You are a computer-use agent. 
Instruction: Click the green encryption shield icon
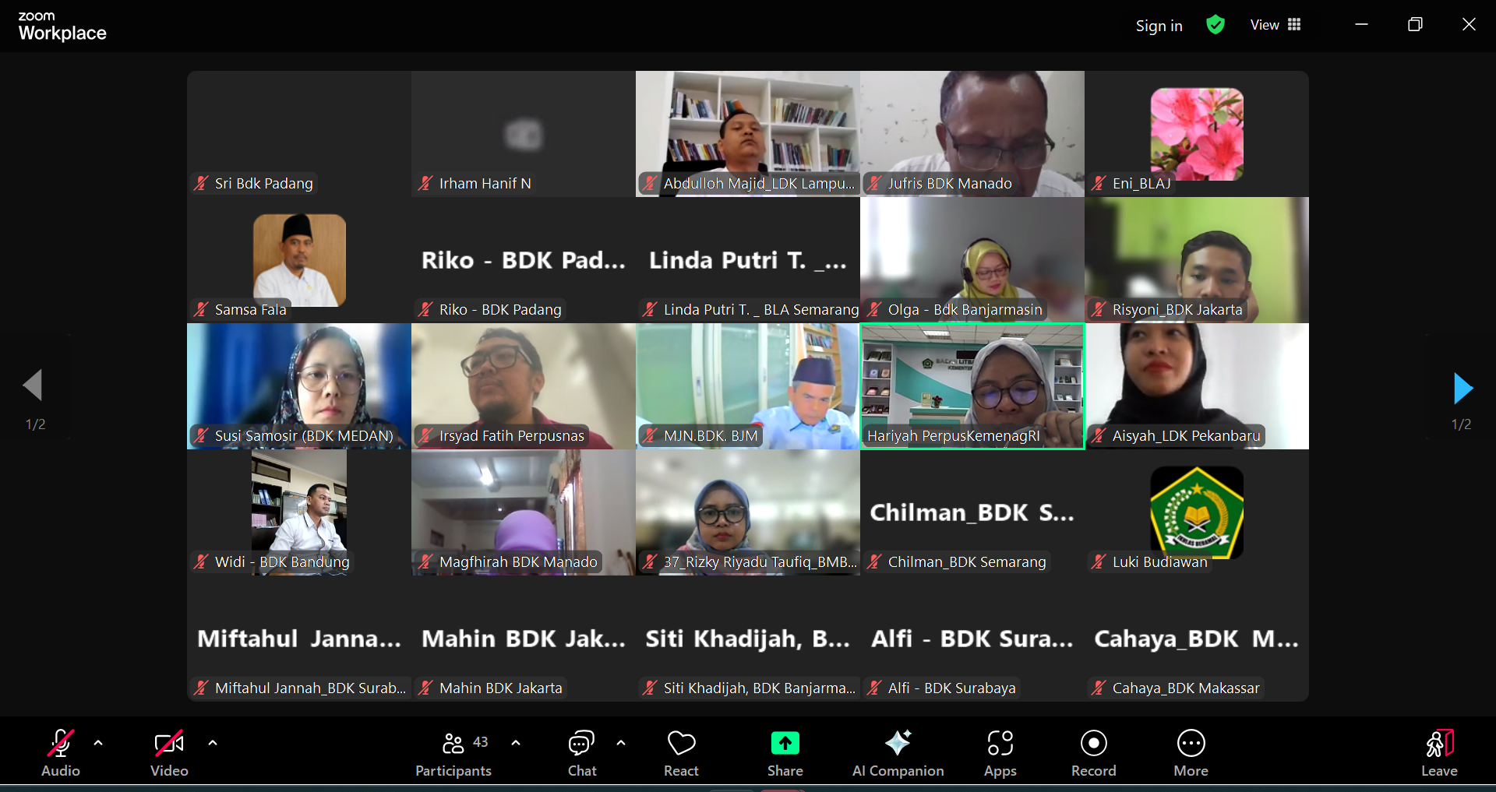coord(1215,25)
